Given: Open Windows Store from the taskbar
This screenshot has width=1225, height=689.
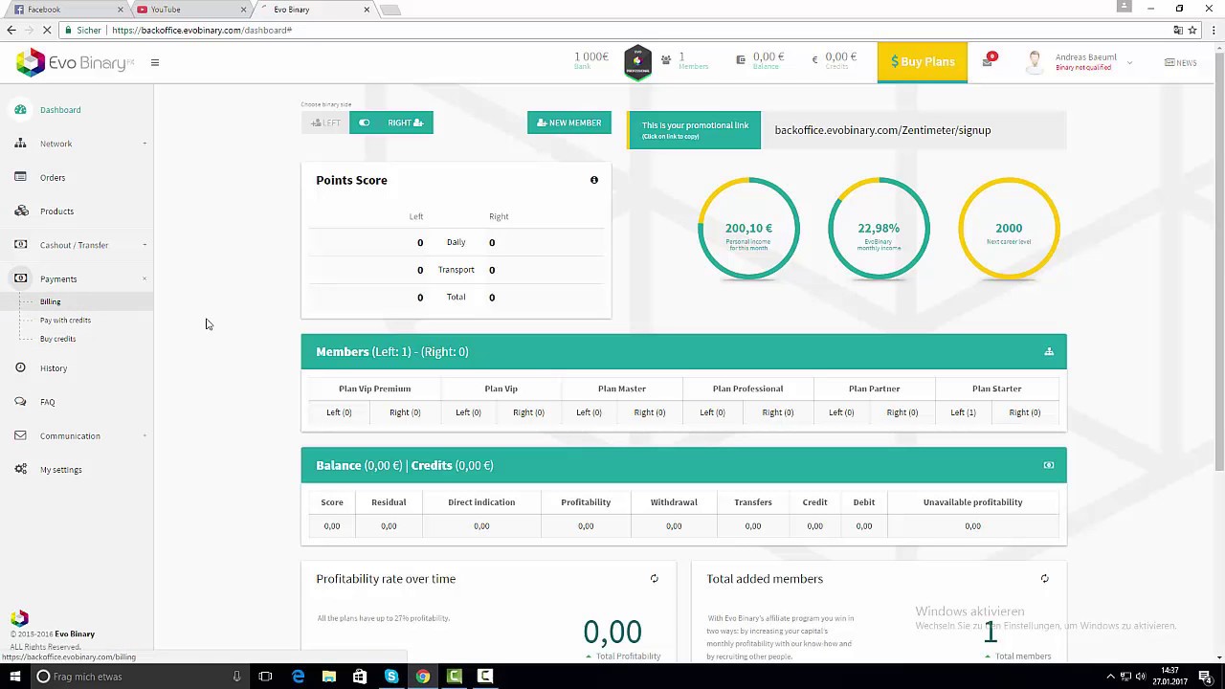Looking at the screenshot, I should coord(360,677).
